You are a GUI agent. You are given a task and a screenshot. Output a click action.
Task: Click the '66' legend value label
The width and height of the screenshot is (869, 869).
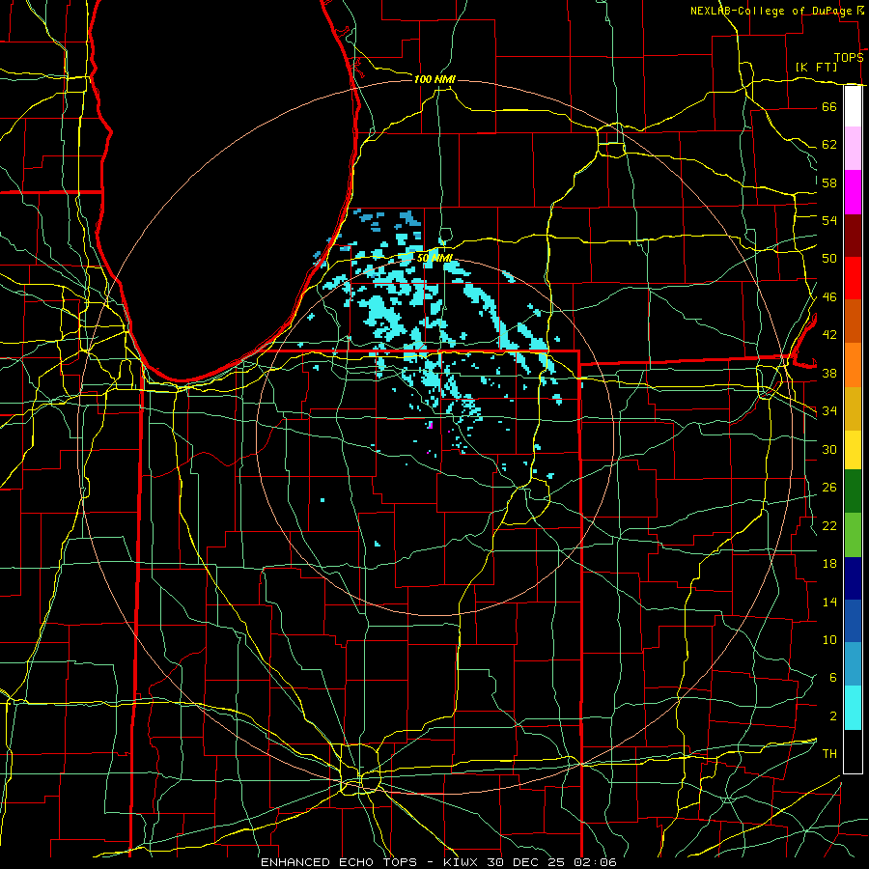tap(829, 107)
